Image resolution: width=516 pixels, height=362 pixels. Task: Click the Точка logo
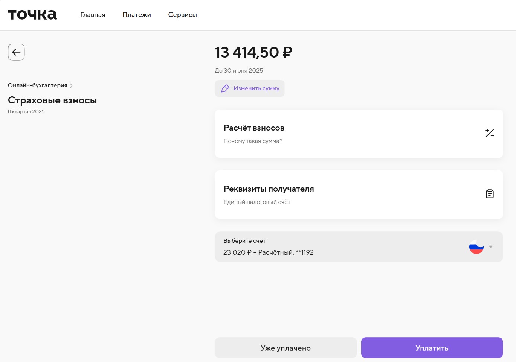pyautogui.click(x=32, y=15)
